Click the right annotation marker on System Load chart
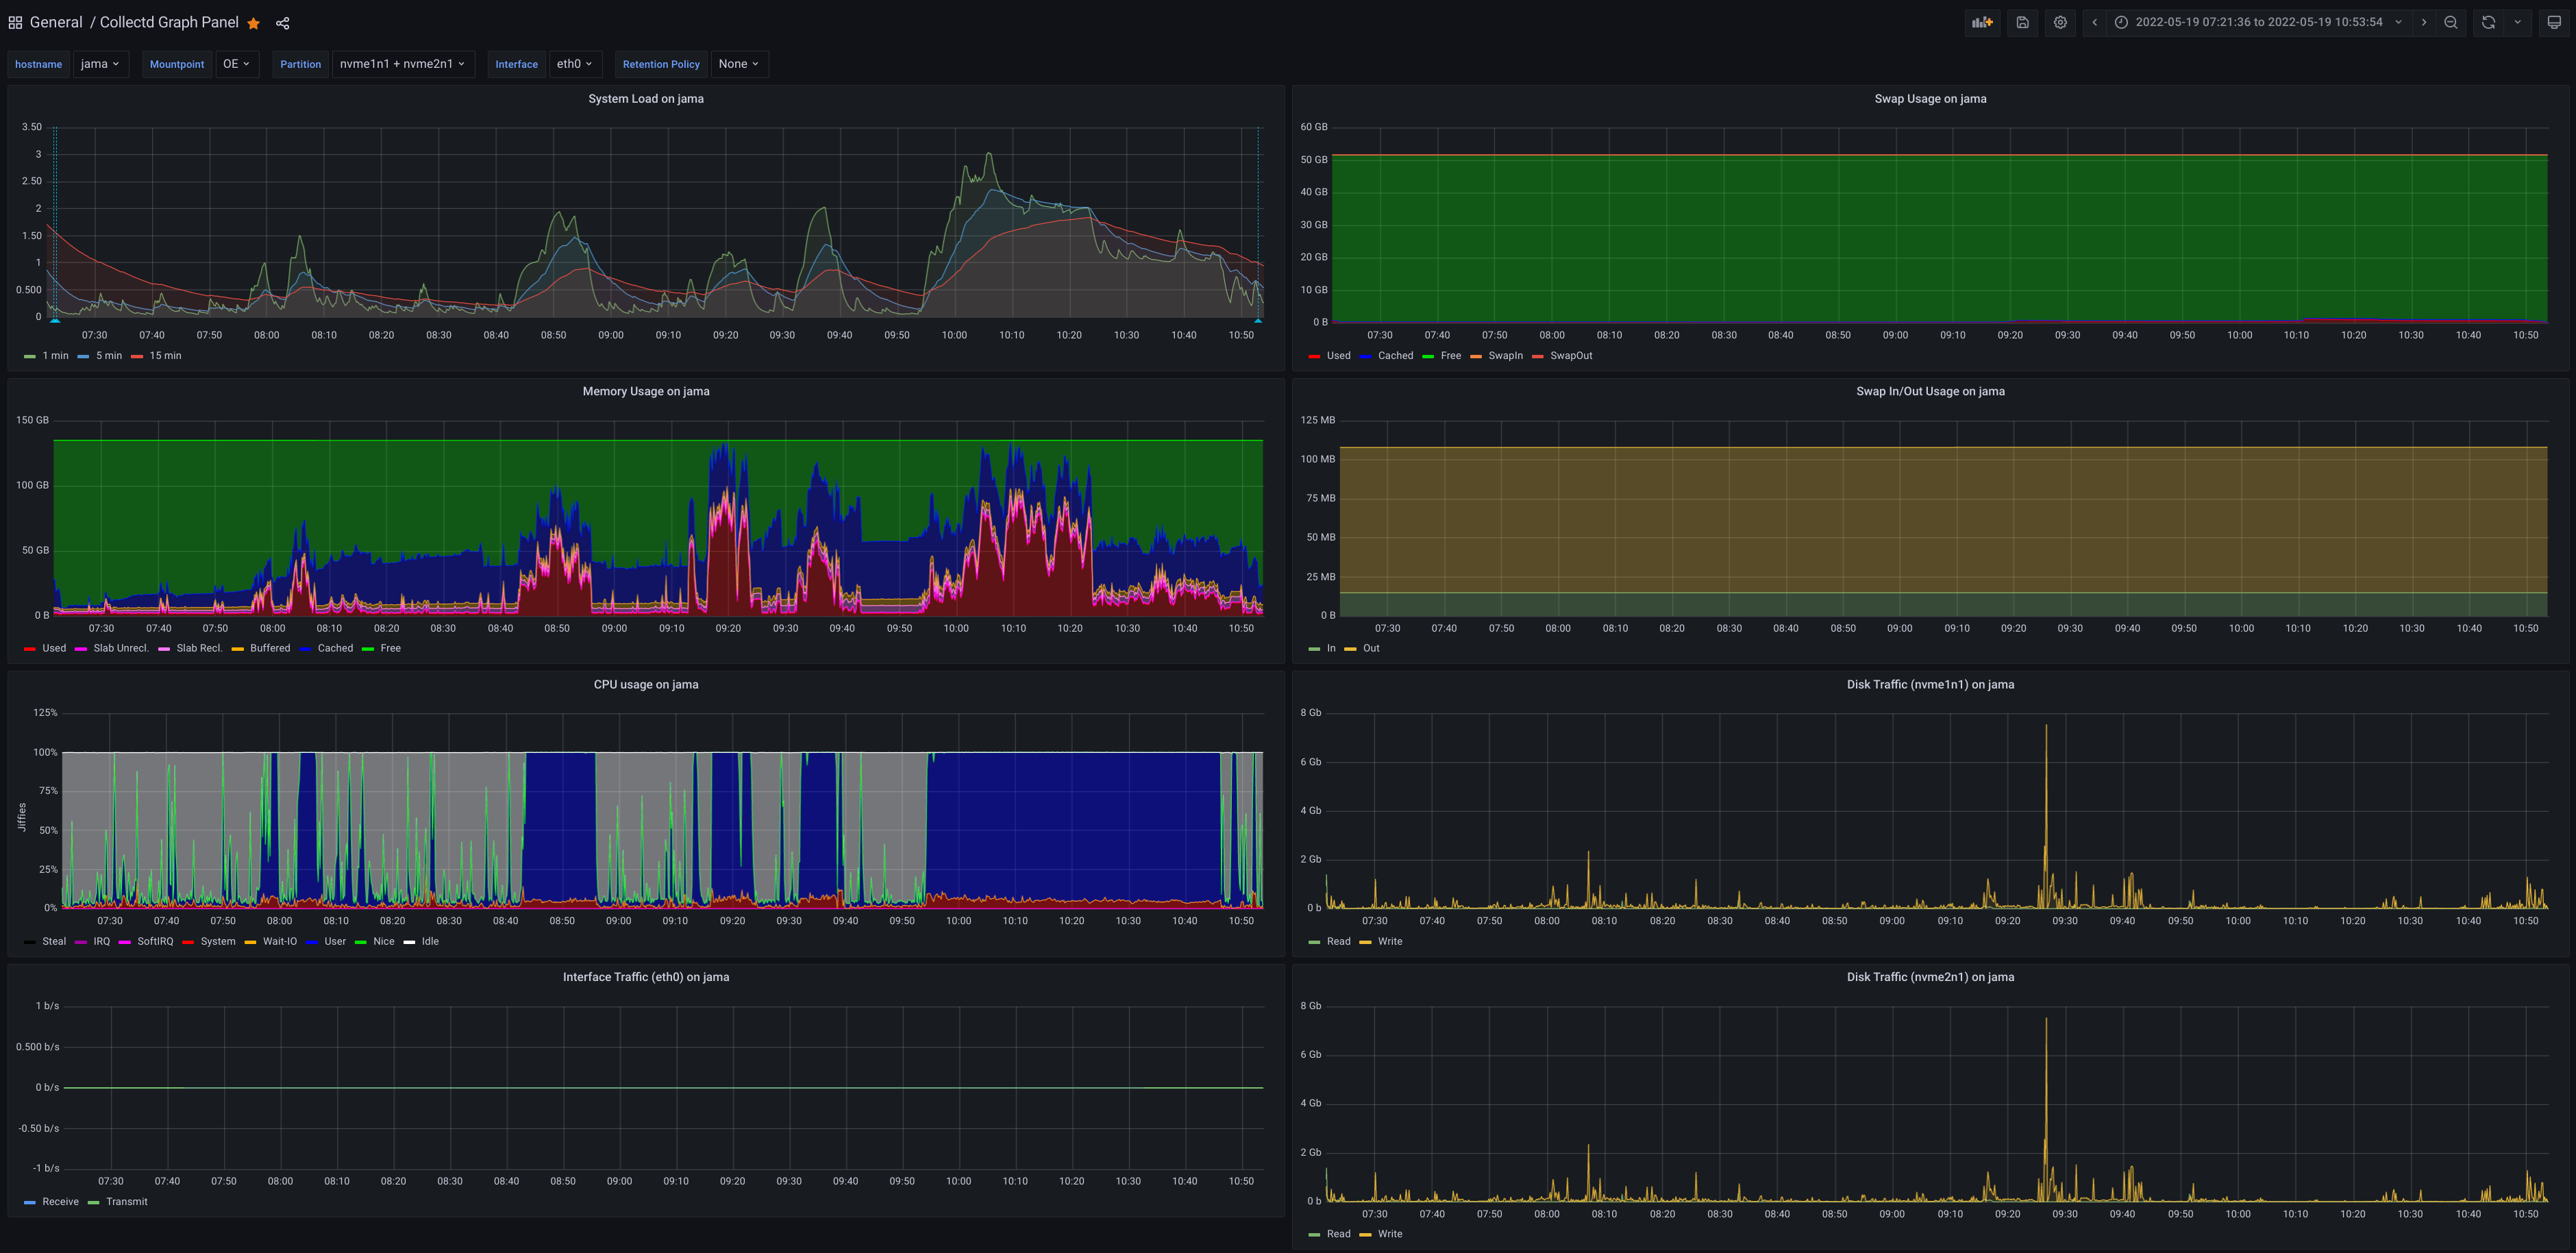Screen dimensions: 2576x1253 (1258, 321)
